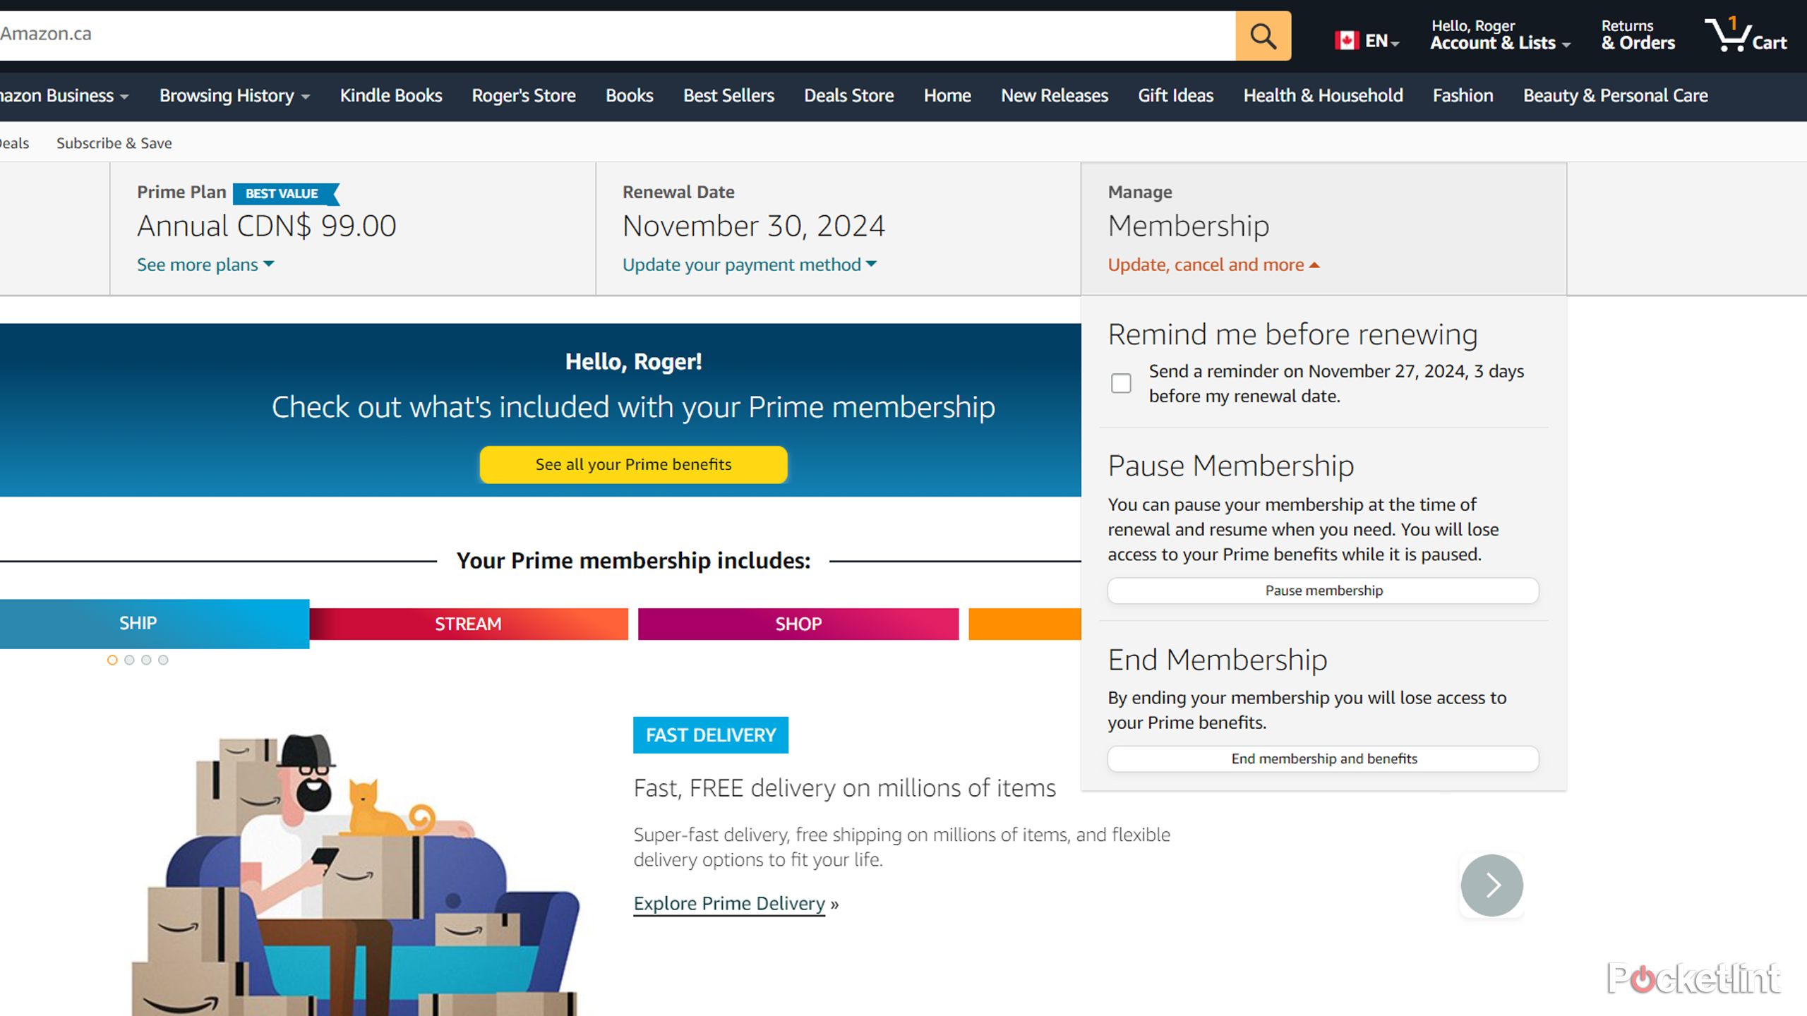Click into the Amazon.ca search field
Viewport: 1807px width, 1016px height.
tap(614, 34)
